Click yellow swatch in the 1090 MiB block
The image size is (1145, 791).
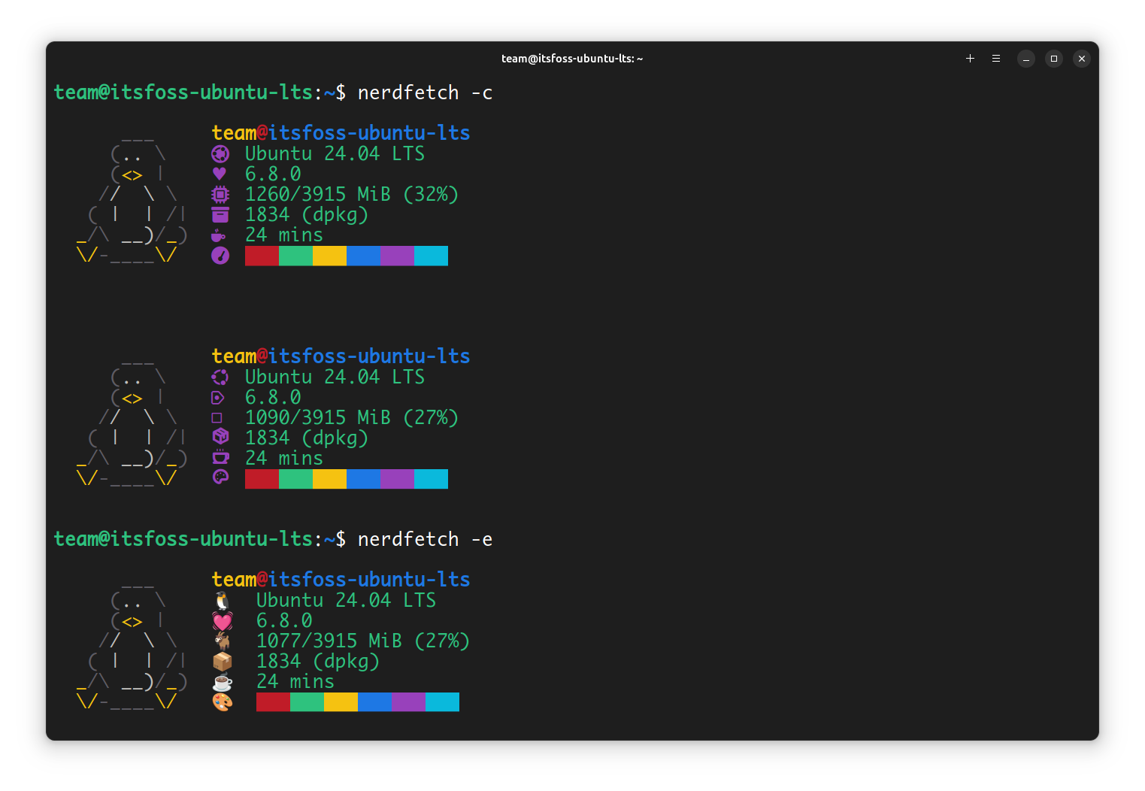[x=329, y=479]
